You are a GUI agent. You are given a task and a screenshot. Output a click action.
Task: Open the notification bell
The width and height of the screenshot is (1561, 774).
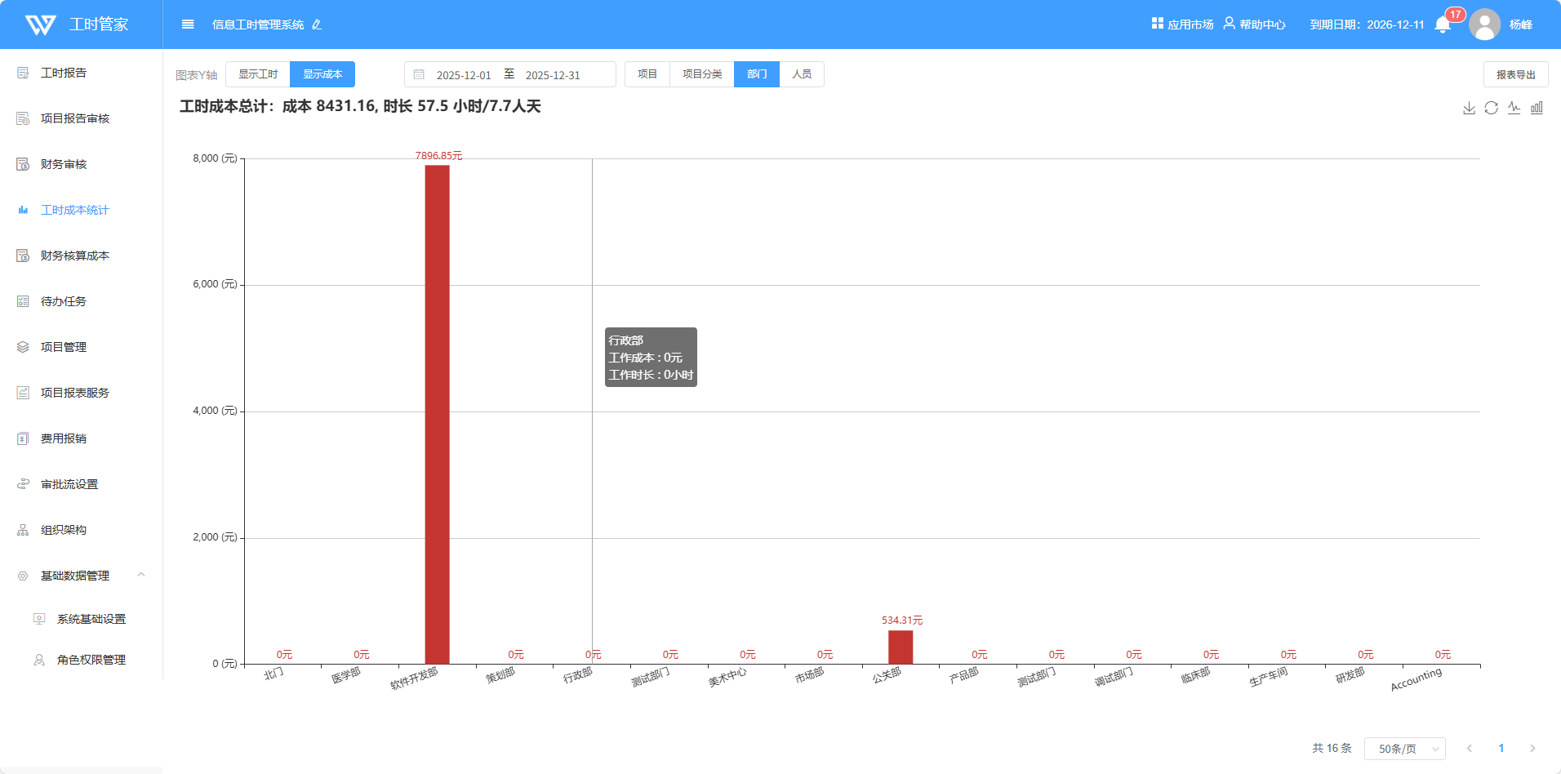pos(1443,24)
